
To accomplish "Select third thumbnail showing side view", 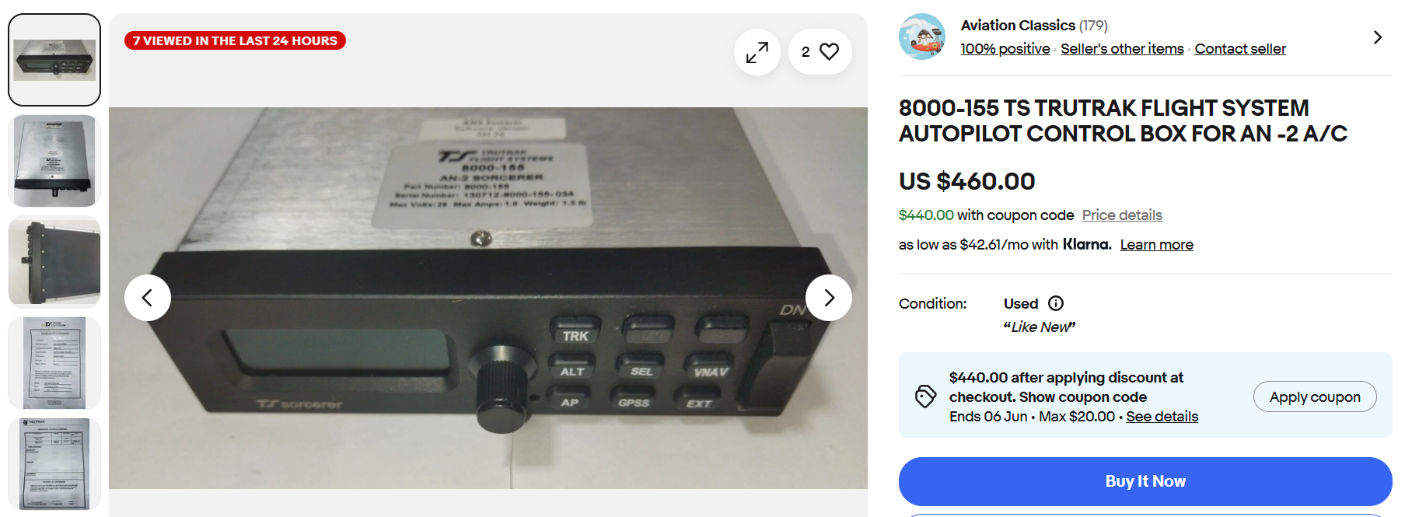I will pyautogui.click(x=54, y=262).
